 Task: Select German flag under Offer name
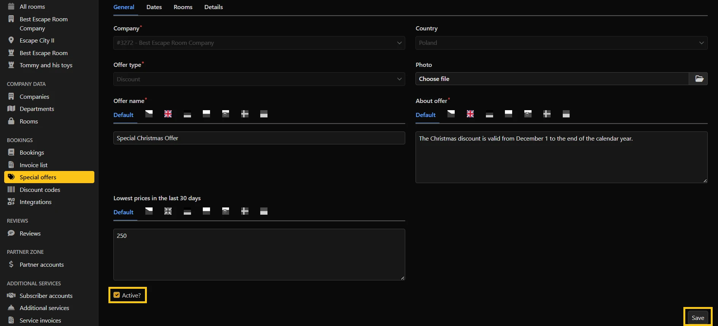point(187,114)
